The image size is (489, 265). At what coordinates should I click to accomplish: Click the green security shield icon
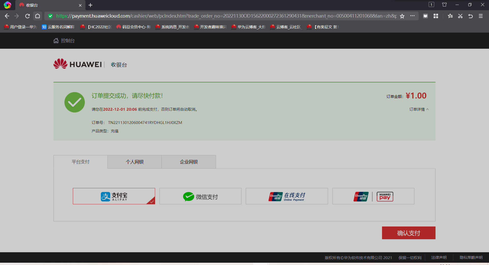pos(50,16)
